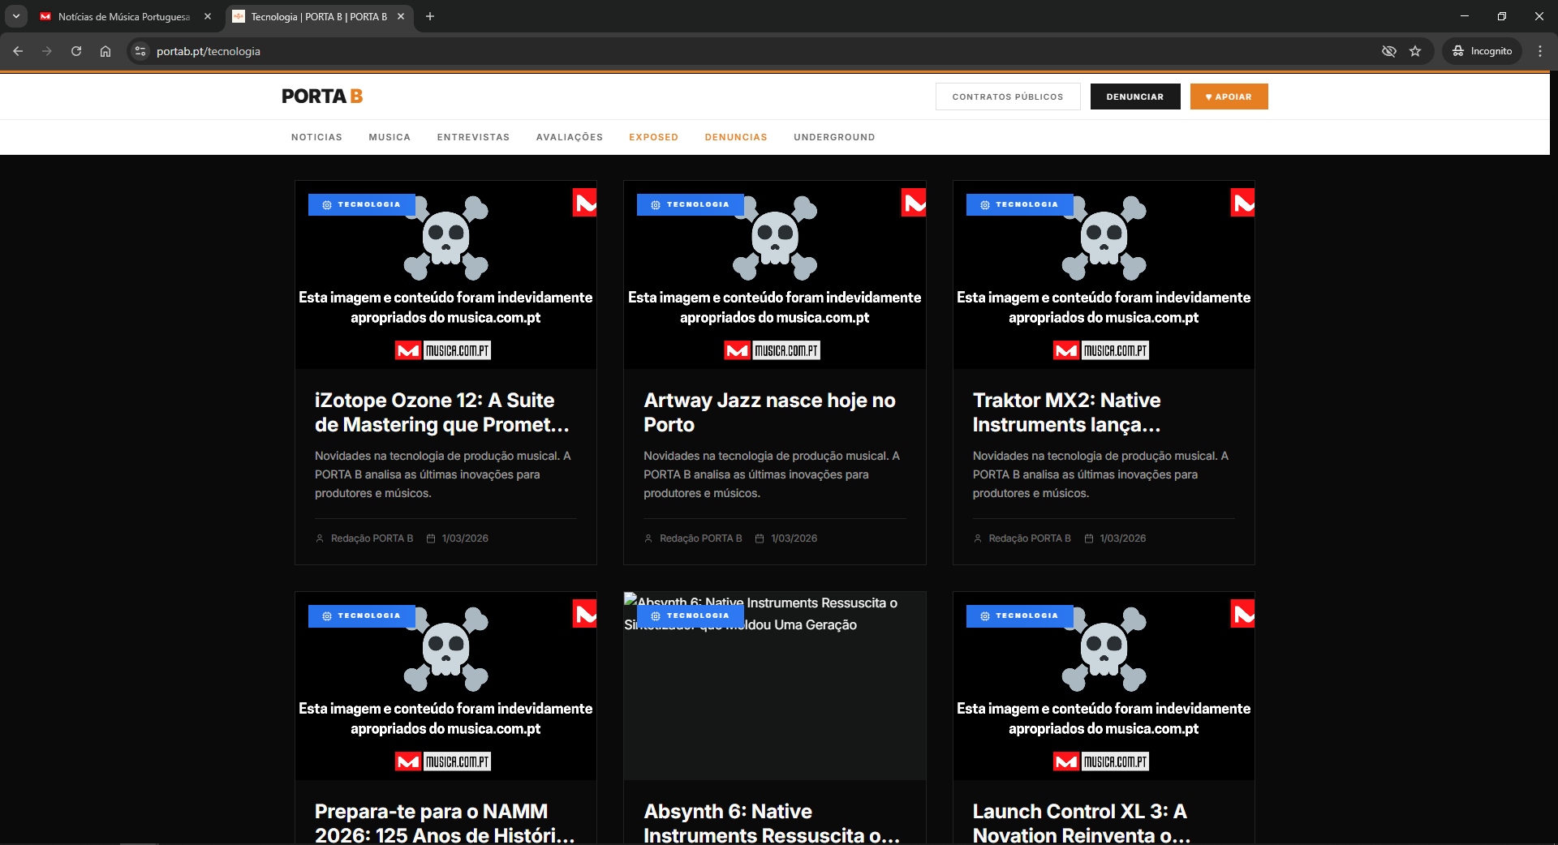Click the third-party cookies blocked eye icon

click(1389, 51)
